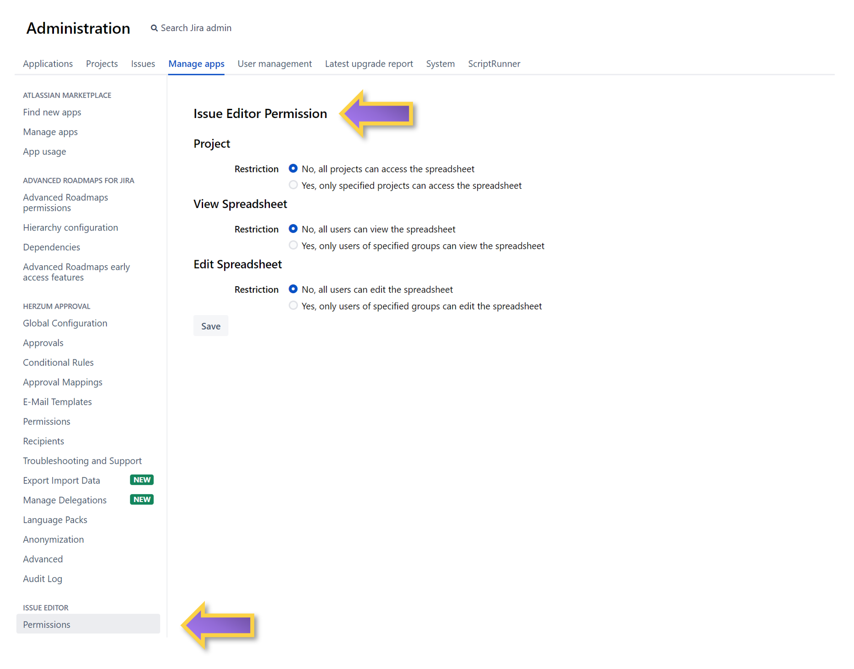Open Permissions under Issue Editor
The image size is (854, 669).
(x=46, y=624)
